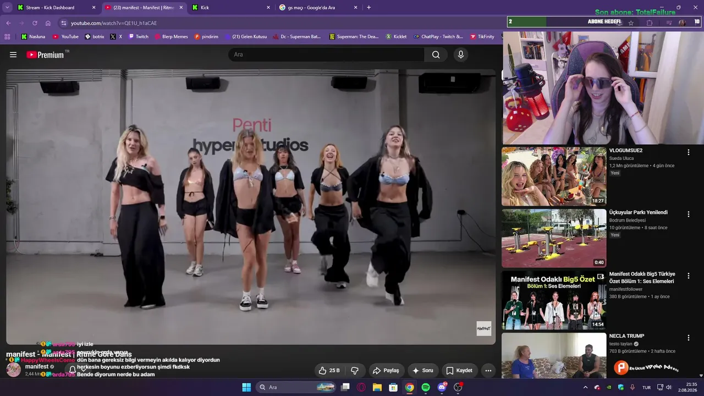
Task: Open more actions under the video
Action: (488, 370)
